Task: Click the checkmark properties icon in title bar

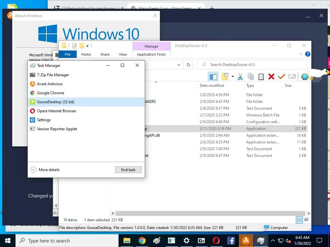Action: coord(74,46)
